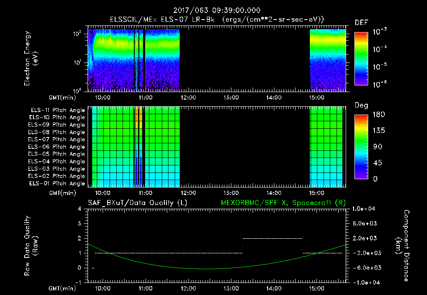
Task: Click the ELS-06 Pitch Angle row label
Action: (x=57, y=147)
